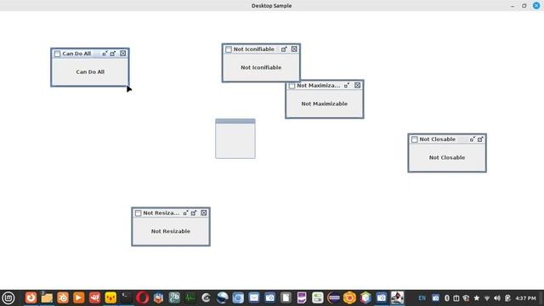The image size is (544, 306).
Task: Close the Can Do All internal frame
Action: pos(123,54)
